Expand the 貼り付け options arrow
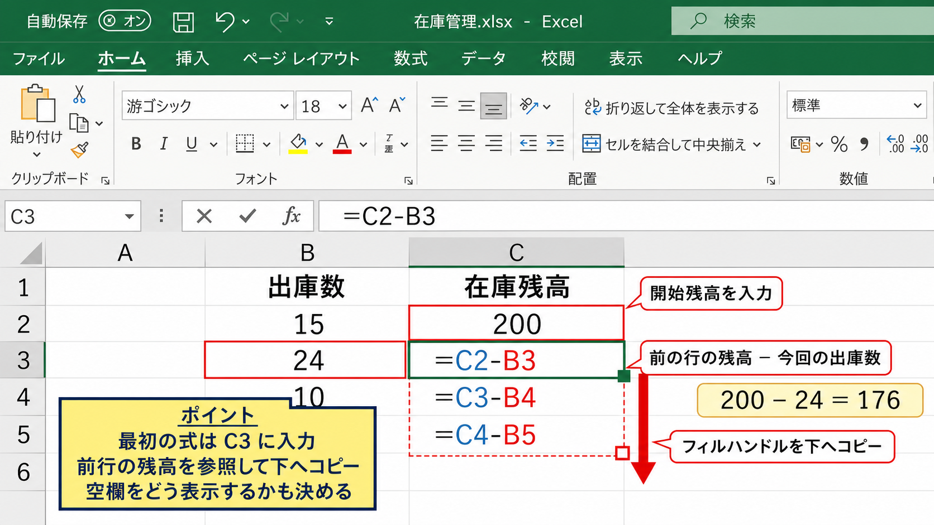This screenshot has height=525, width=934. coord(36,154)
